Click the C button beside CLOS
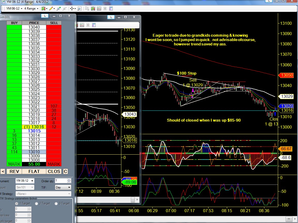 [x=65, y=171]
